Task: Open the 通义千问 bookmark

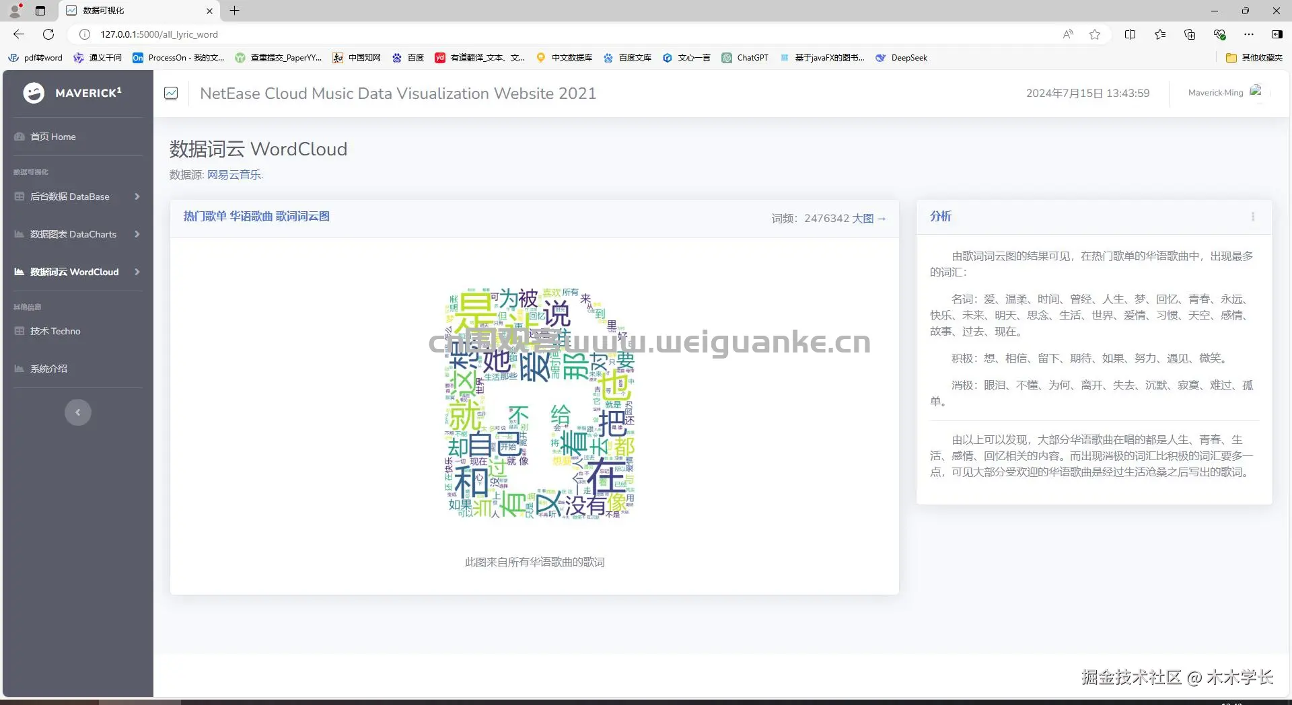Action: pyautogui.click(x=98, y=58)
